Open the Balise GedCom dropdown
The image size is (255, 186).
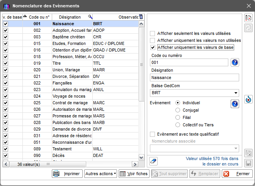pyautogui.click(x=236, y=93)
